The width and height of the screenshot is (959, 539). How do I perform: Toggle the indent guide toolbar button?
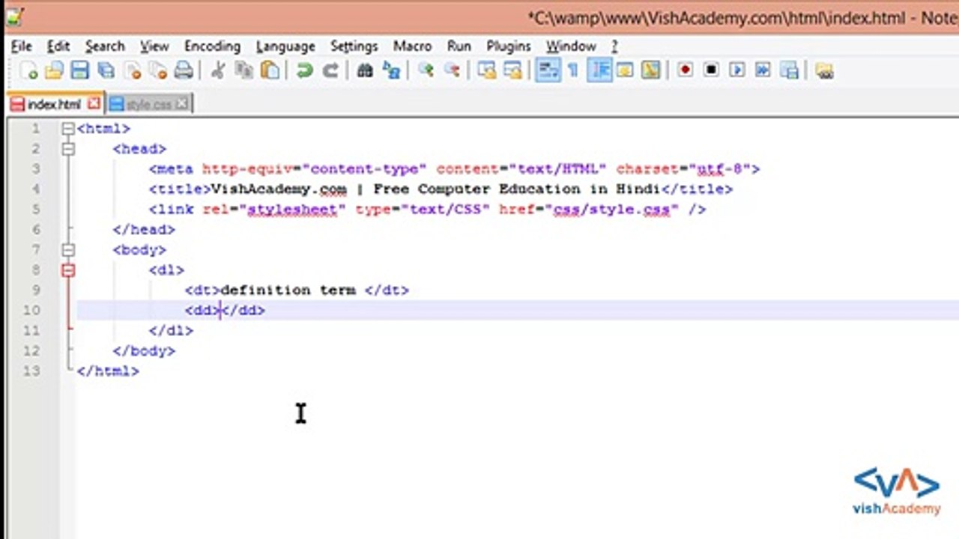(599, 71)
